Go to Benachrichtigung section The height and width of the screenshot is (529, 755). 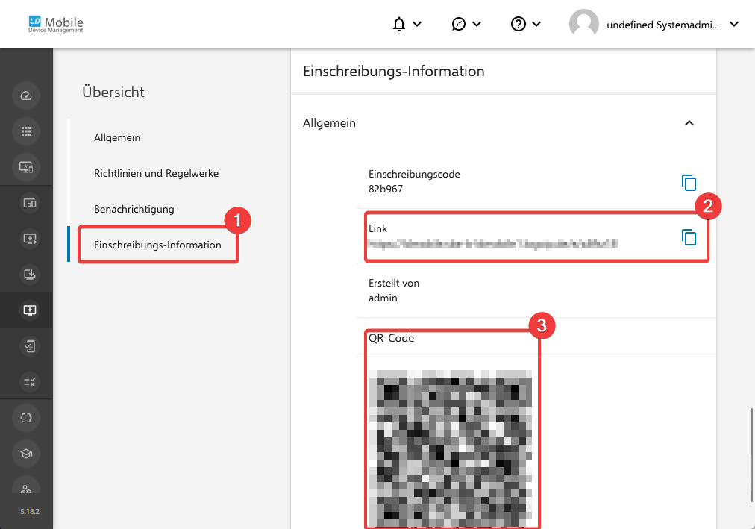[134, 210]
